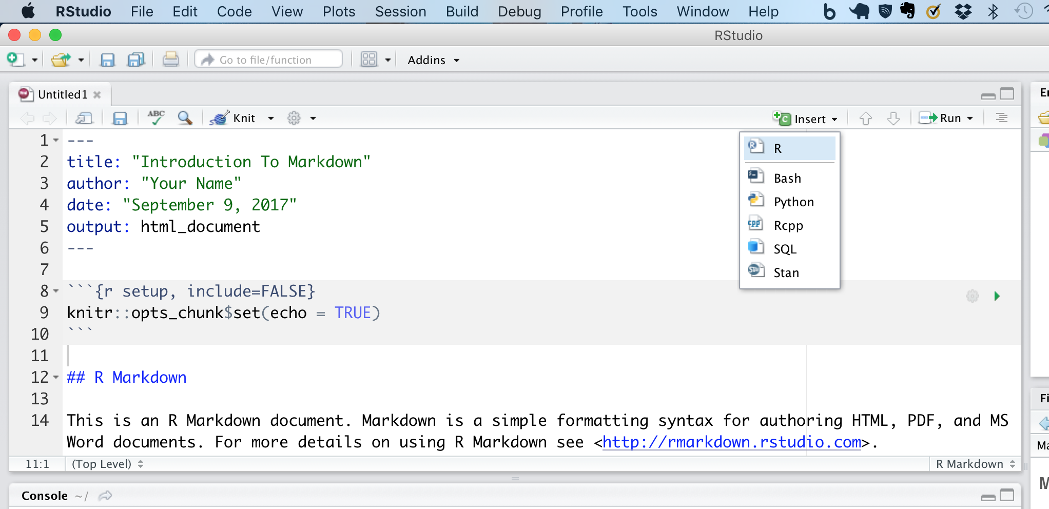
Task: Click the Find/Replace magnifier icon
Action: (x=185, y=118)
